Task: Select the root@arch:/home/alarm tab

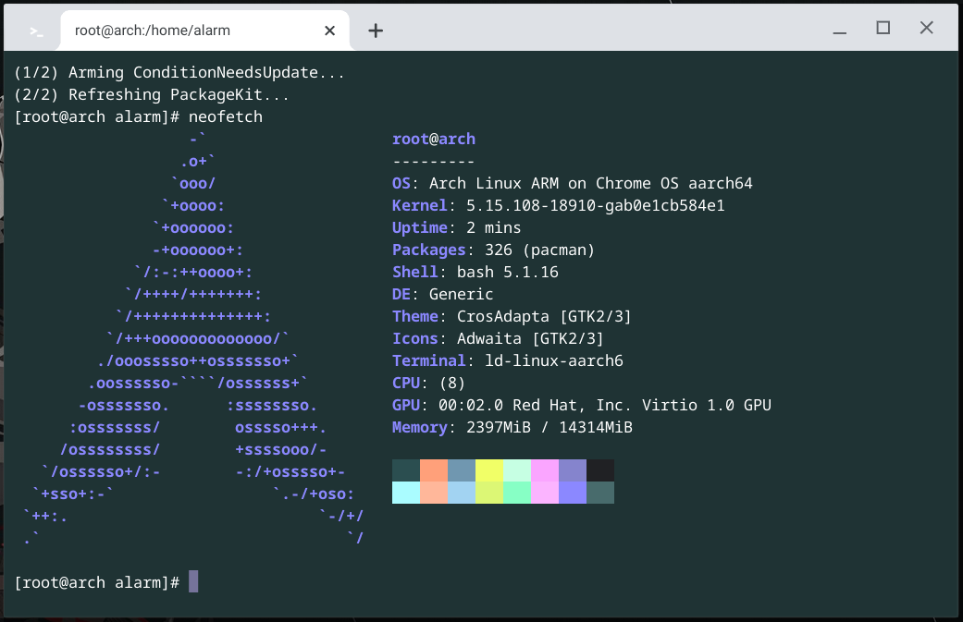Action: [x=204, y=30]
